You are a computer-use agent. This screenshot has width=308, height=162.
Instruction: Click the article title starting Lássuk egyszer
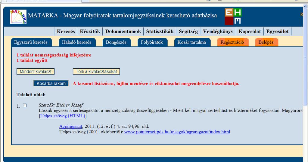click(171, 110)
